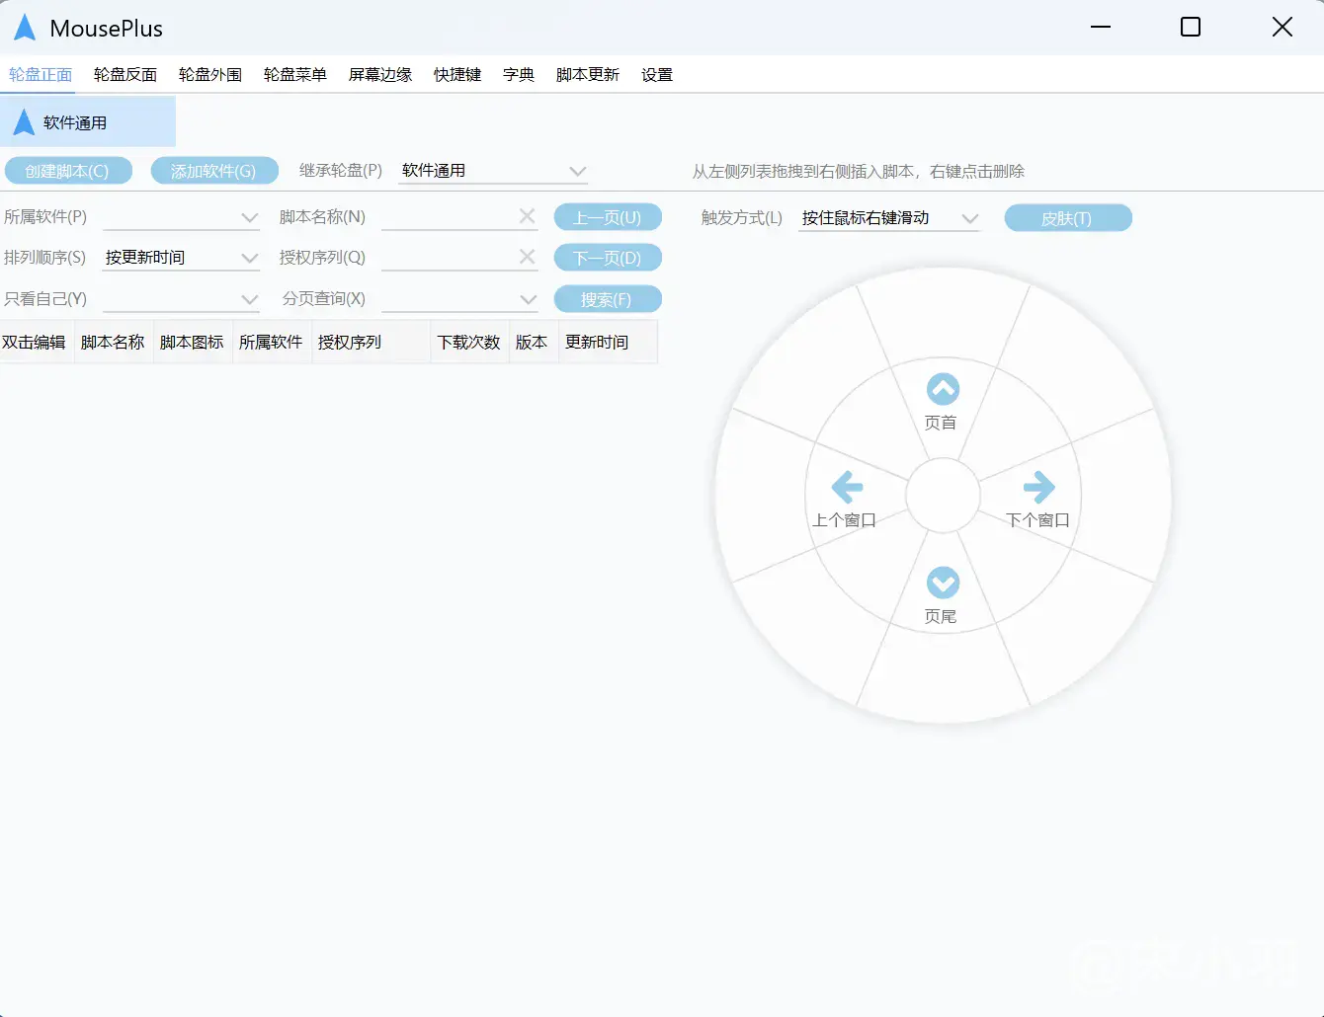Click the 皮肤(T) skin button
Viewport: 1324px width, 1017px height.
click(x=1067, y=218)
